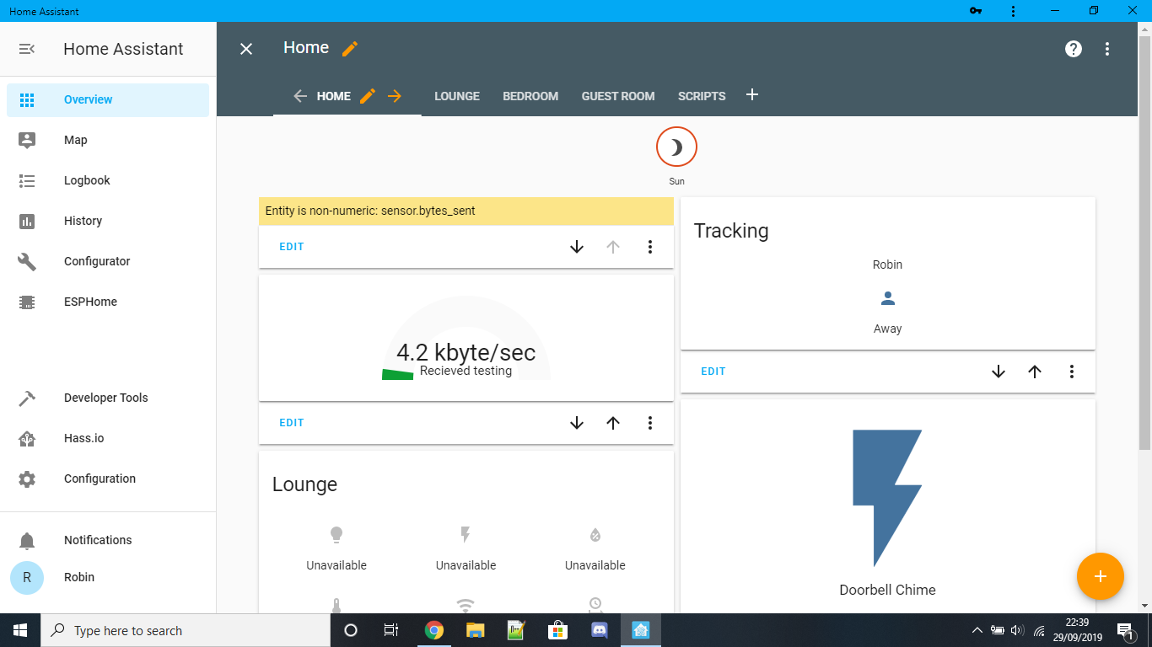Screen dimensions: 1152x647
Task: Open the Logbook panel
Action: coord(87,180)
